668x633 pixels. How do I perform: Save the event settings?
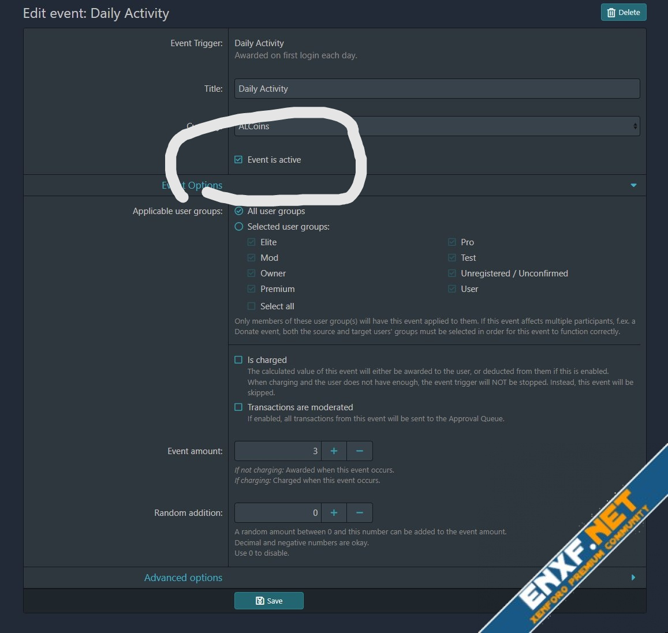point(269,601)
